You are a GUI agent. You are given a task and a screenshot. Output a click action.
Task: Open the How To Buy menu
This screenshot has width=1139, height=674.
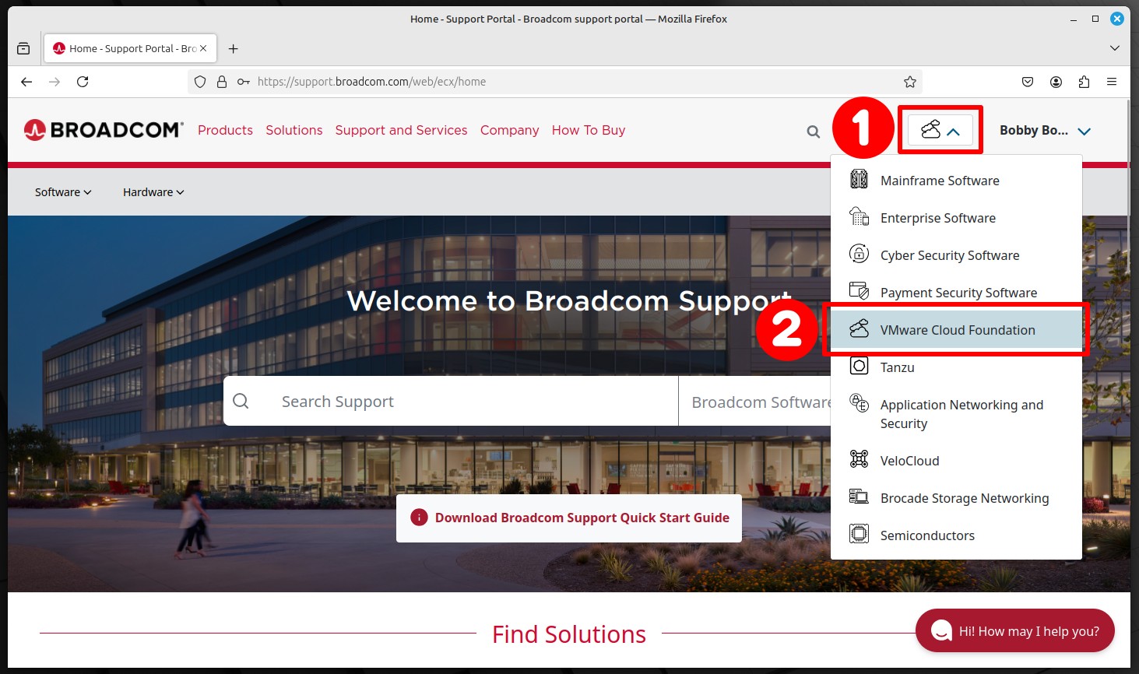pos(589,130)
